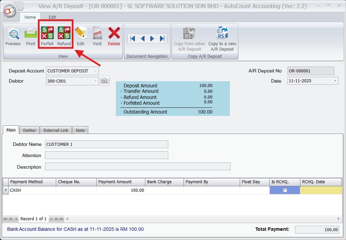Open the Date picker dropdown
The height and width of the screenshot is (240, 346).
click(x=335, y=81)
